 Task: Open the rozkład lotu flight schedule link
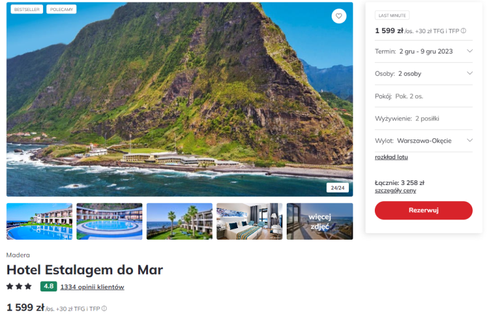click(391, 157)
